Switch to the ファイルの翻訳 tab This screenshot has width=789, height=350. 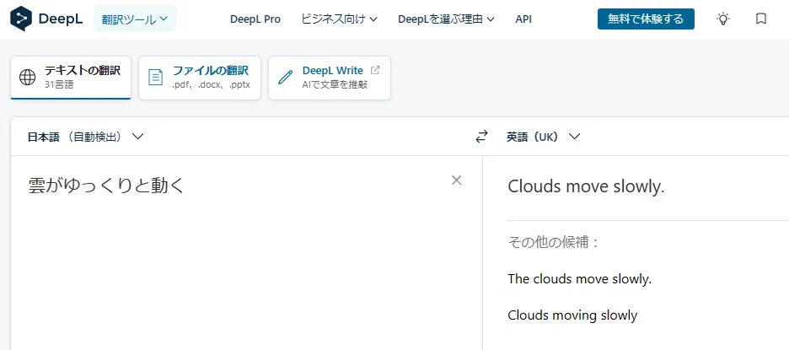pyautogui.click(x=200, y=78)
